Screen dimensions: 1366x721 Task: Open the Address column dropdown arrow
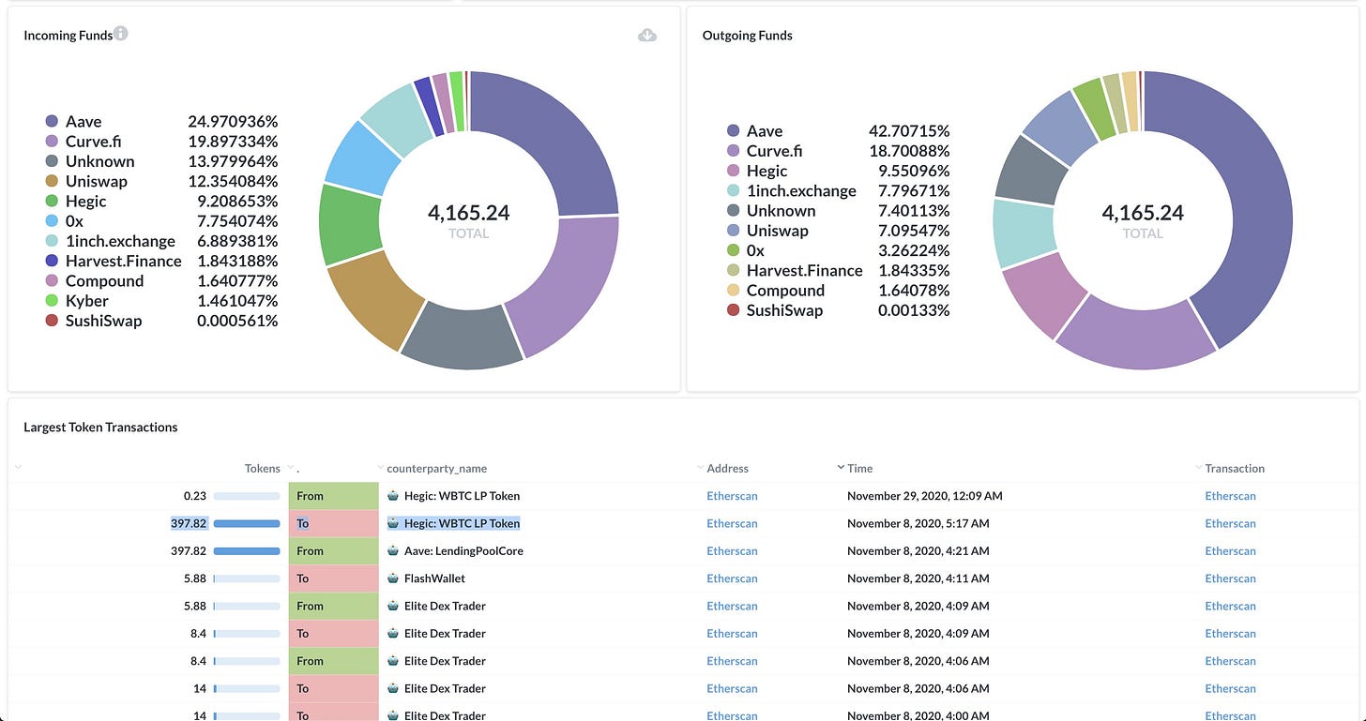701,468
